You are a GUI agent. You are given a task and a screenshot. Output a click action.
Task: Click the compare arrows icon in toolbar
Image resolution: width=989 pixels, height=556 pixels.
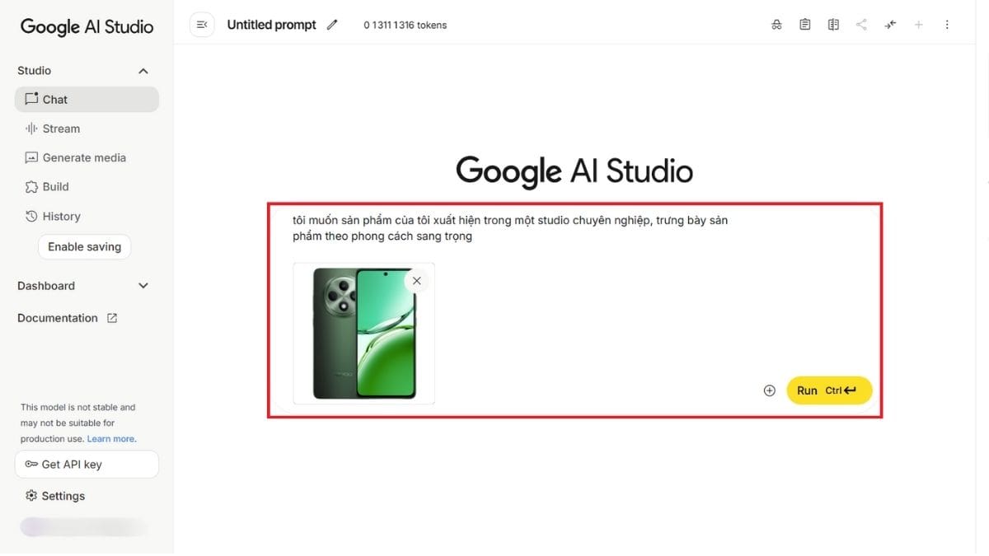(890, 25)
